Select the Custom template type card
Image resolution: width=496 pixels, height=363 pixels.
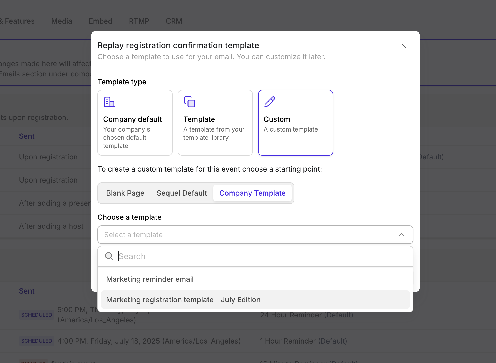coord(295,123)
